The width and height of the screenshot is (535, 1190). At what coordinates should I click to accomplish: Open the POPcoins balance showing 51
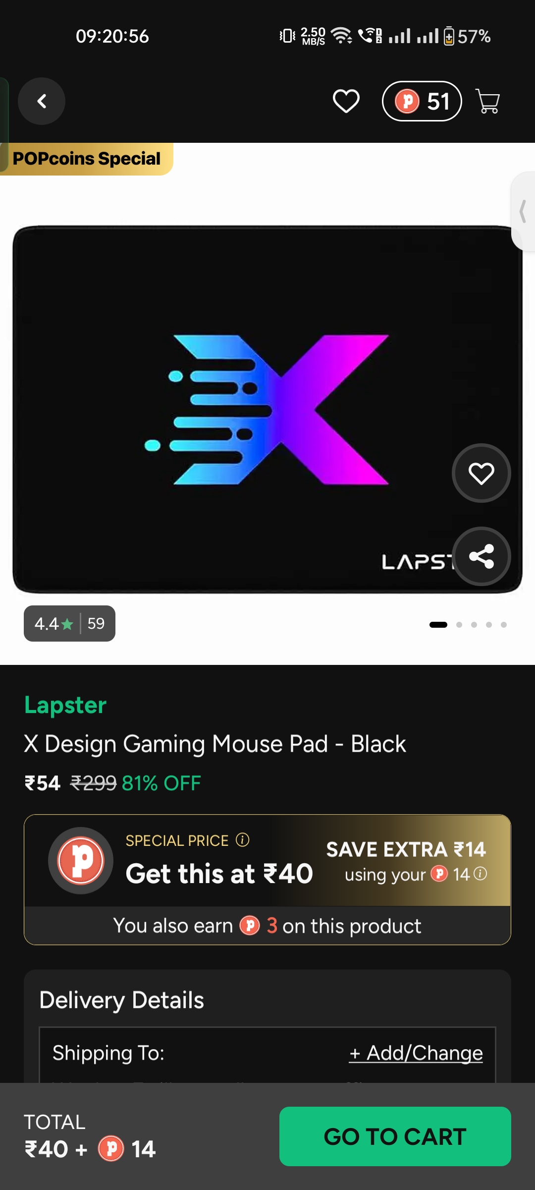422,101
